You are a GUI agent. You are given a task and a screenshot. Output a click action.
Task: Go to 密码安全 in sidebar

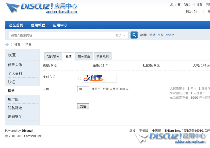point(15,117)
